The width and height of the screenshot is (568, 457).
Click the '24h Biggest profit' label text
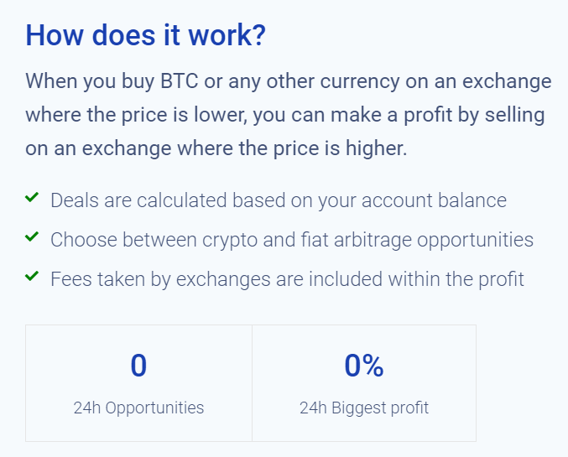pyautogui.click(x=364, y=408)
